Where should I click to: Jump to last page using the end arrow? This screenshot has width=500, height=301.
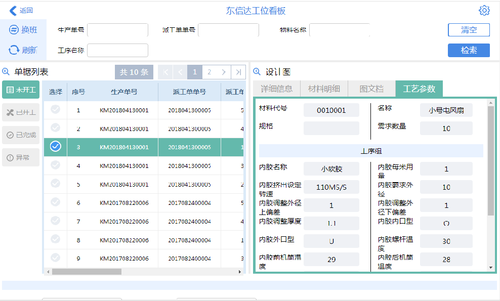[238, 72]
